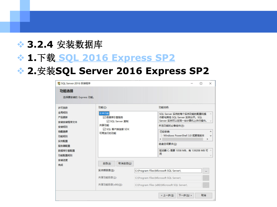Click the 取消全选(U) button

pos(125,163)
